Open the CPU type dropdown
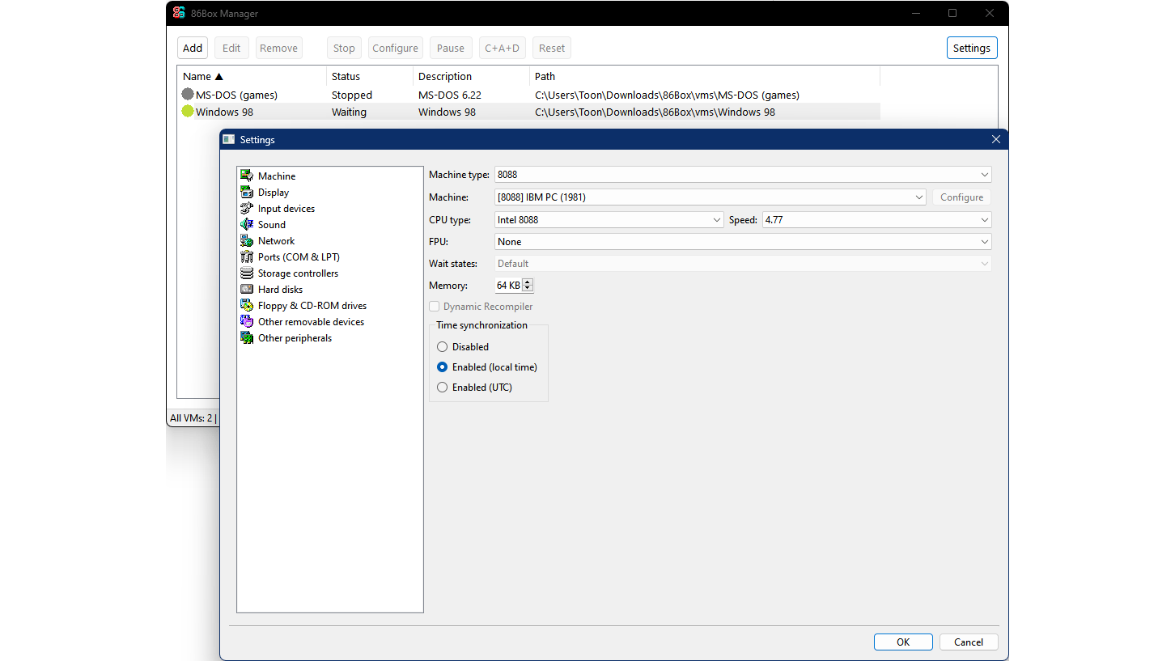Image resolution: width=1175 pixels, height=661 pixels. pyautogui.click(x=609, y=219)
